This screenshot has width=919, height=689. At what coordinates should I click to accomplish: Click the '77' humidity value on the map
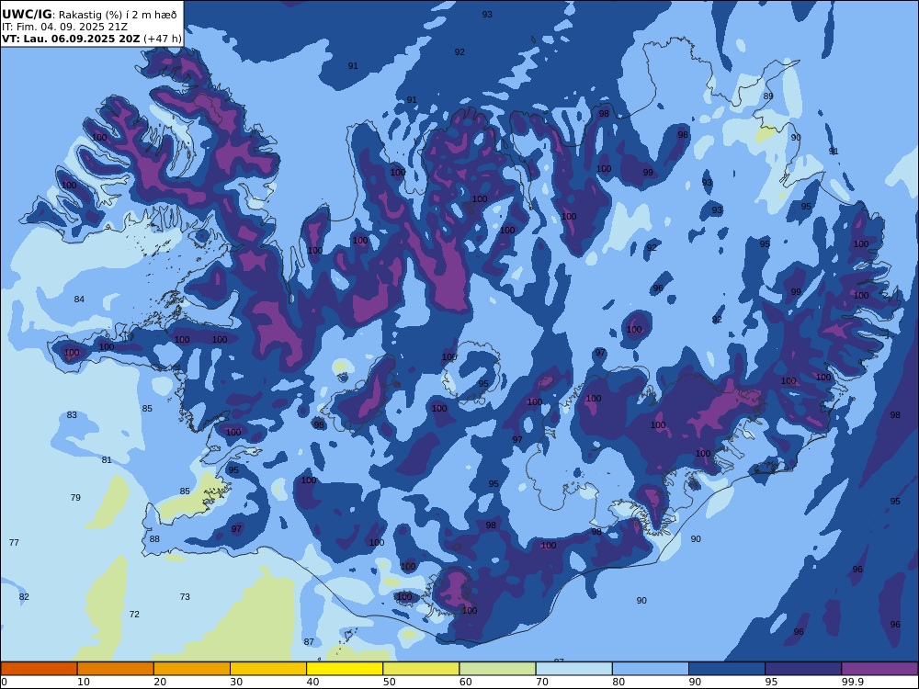click(14, 543)
